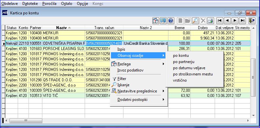The height and width of the screenshot is (128, 260).
Task: Expand the Dodatni postopki submenu
Action: (x=139, y=100)
